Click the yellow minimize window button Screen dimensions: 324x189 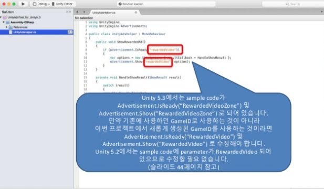point(9,4)
